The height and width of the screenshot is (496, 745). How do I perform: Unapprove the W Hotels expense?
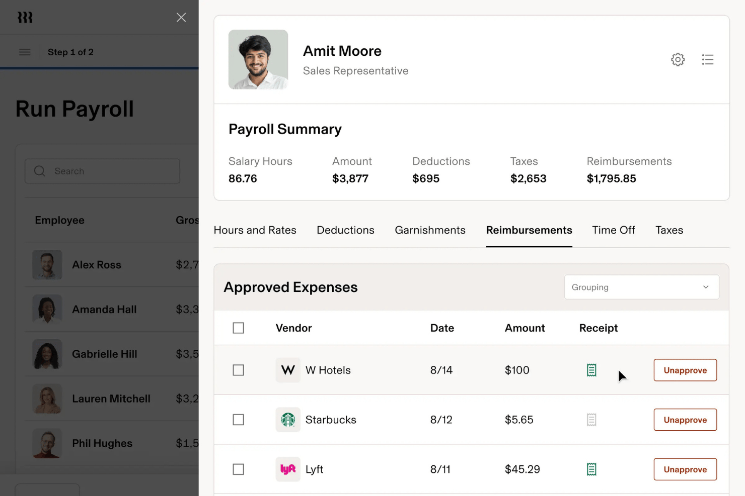(685, 370)
